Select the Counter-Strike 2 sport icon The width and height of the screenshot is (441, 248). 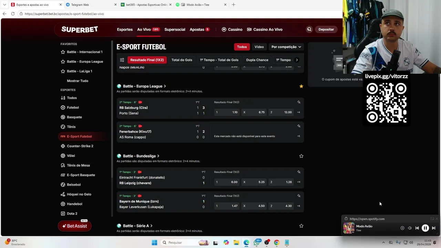coord(63,146)
